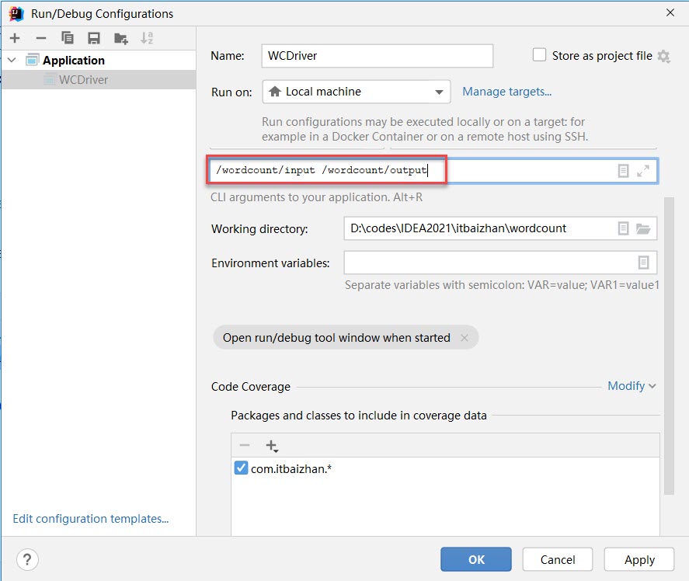Click the Name input field
This screenshot has height=581, width=689.
(x=377, y=56)
